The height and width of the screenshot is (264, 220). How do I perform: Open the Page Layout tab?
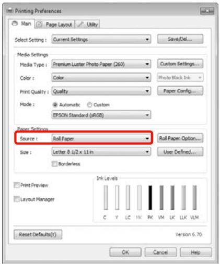tap(55, 25)
